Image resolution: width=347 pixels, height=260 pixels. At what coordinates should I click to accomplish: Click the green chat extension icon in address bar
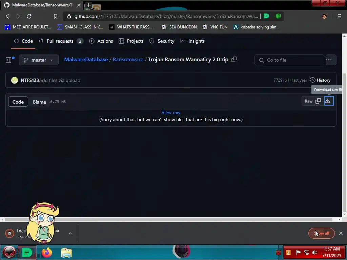click(x=266, y=16)
